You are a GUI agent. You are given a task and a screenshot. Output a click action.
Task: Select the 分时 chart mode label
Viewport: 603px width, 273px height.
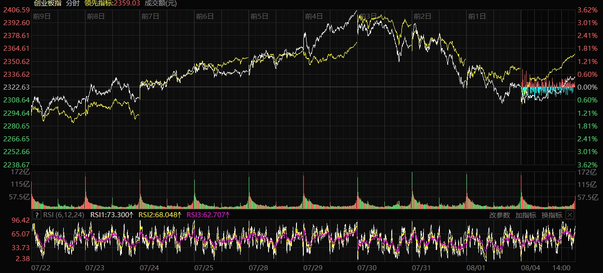coord(72,3)
